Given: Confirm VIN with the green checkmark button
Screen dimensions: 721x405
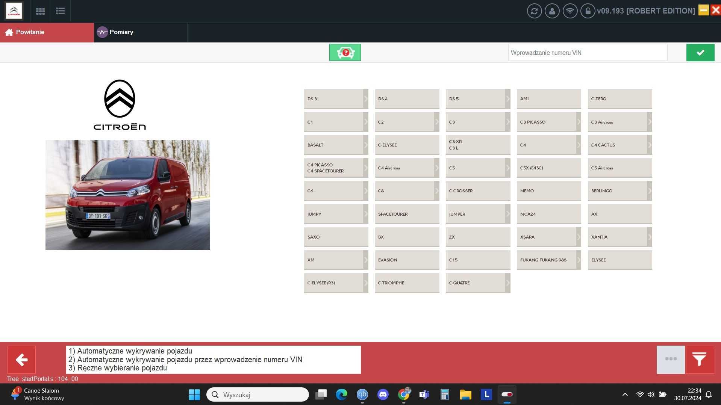Looking at the screenshot, I should coord(700,53).
